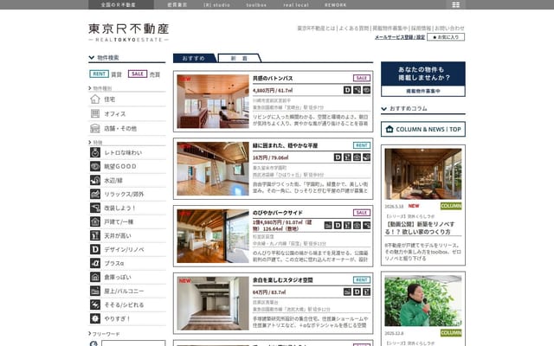The image size is (554, 346).
Task: Click the D icon on 貝感のバトンバス listing
Action: 347,90
